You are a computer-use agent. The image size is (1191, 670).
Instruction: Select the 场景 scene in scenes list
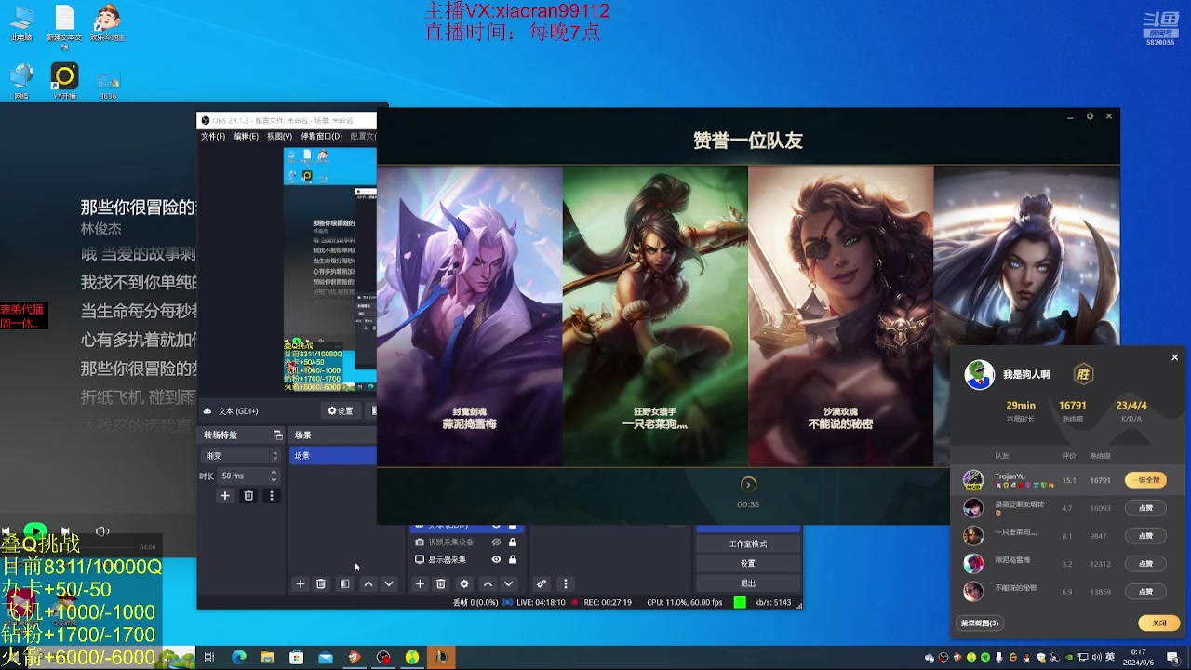click(333, 455)
